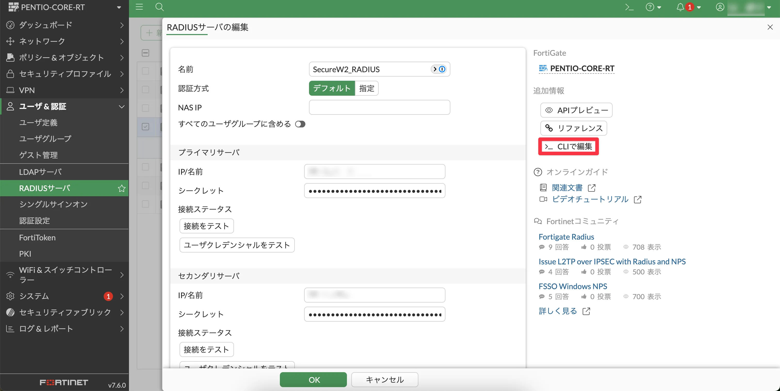
Task: Expand WiFi＆スイッチコントローラー menu
Action: [64, 275]
